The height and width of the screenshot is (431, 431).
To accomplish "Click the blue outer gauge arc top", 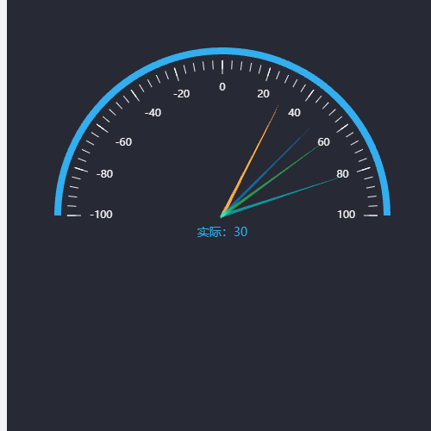I will [x=222, y=51].
